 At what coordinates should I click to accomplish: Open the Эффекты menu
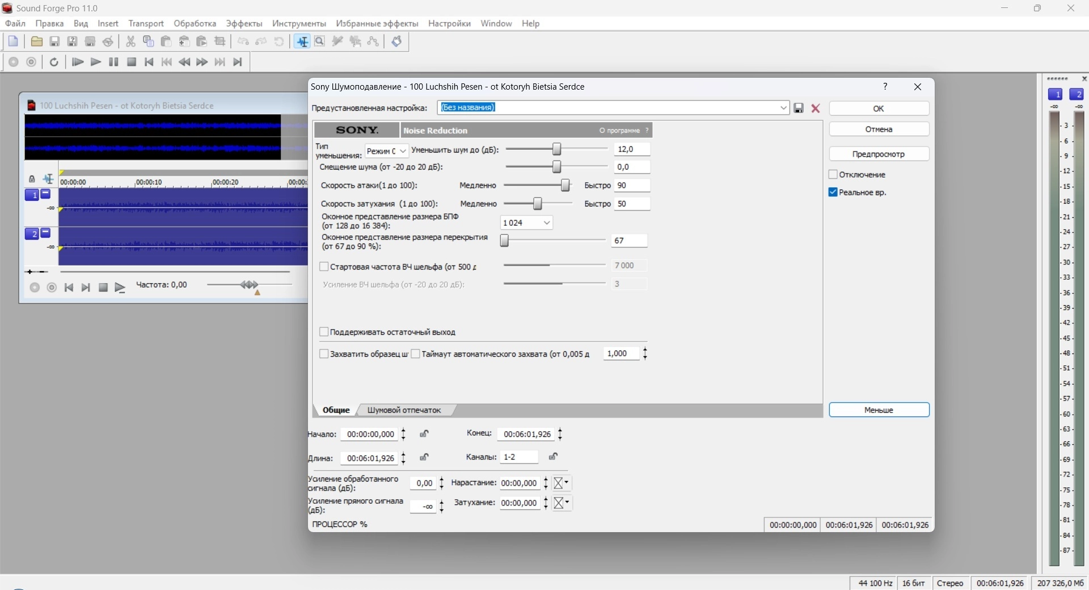(x=244, y=23)
